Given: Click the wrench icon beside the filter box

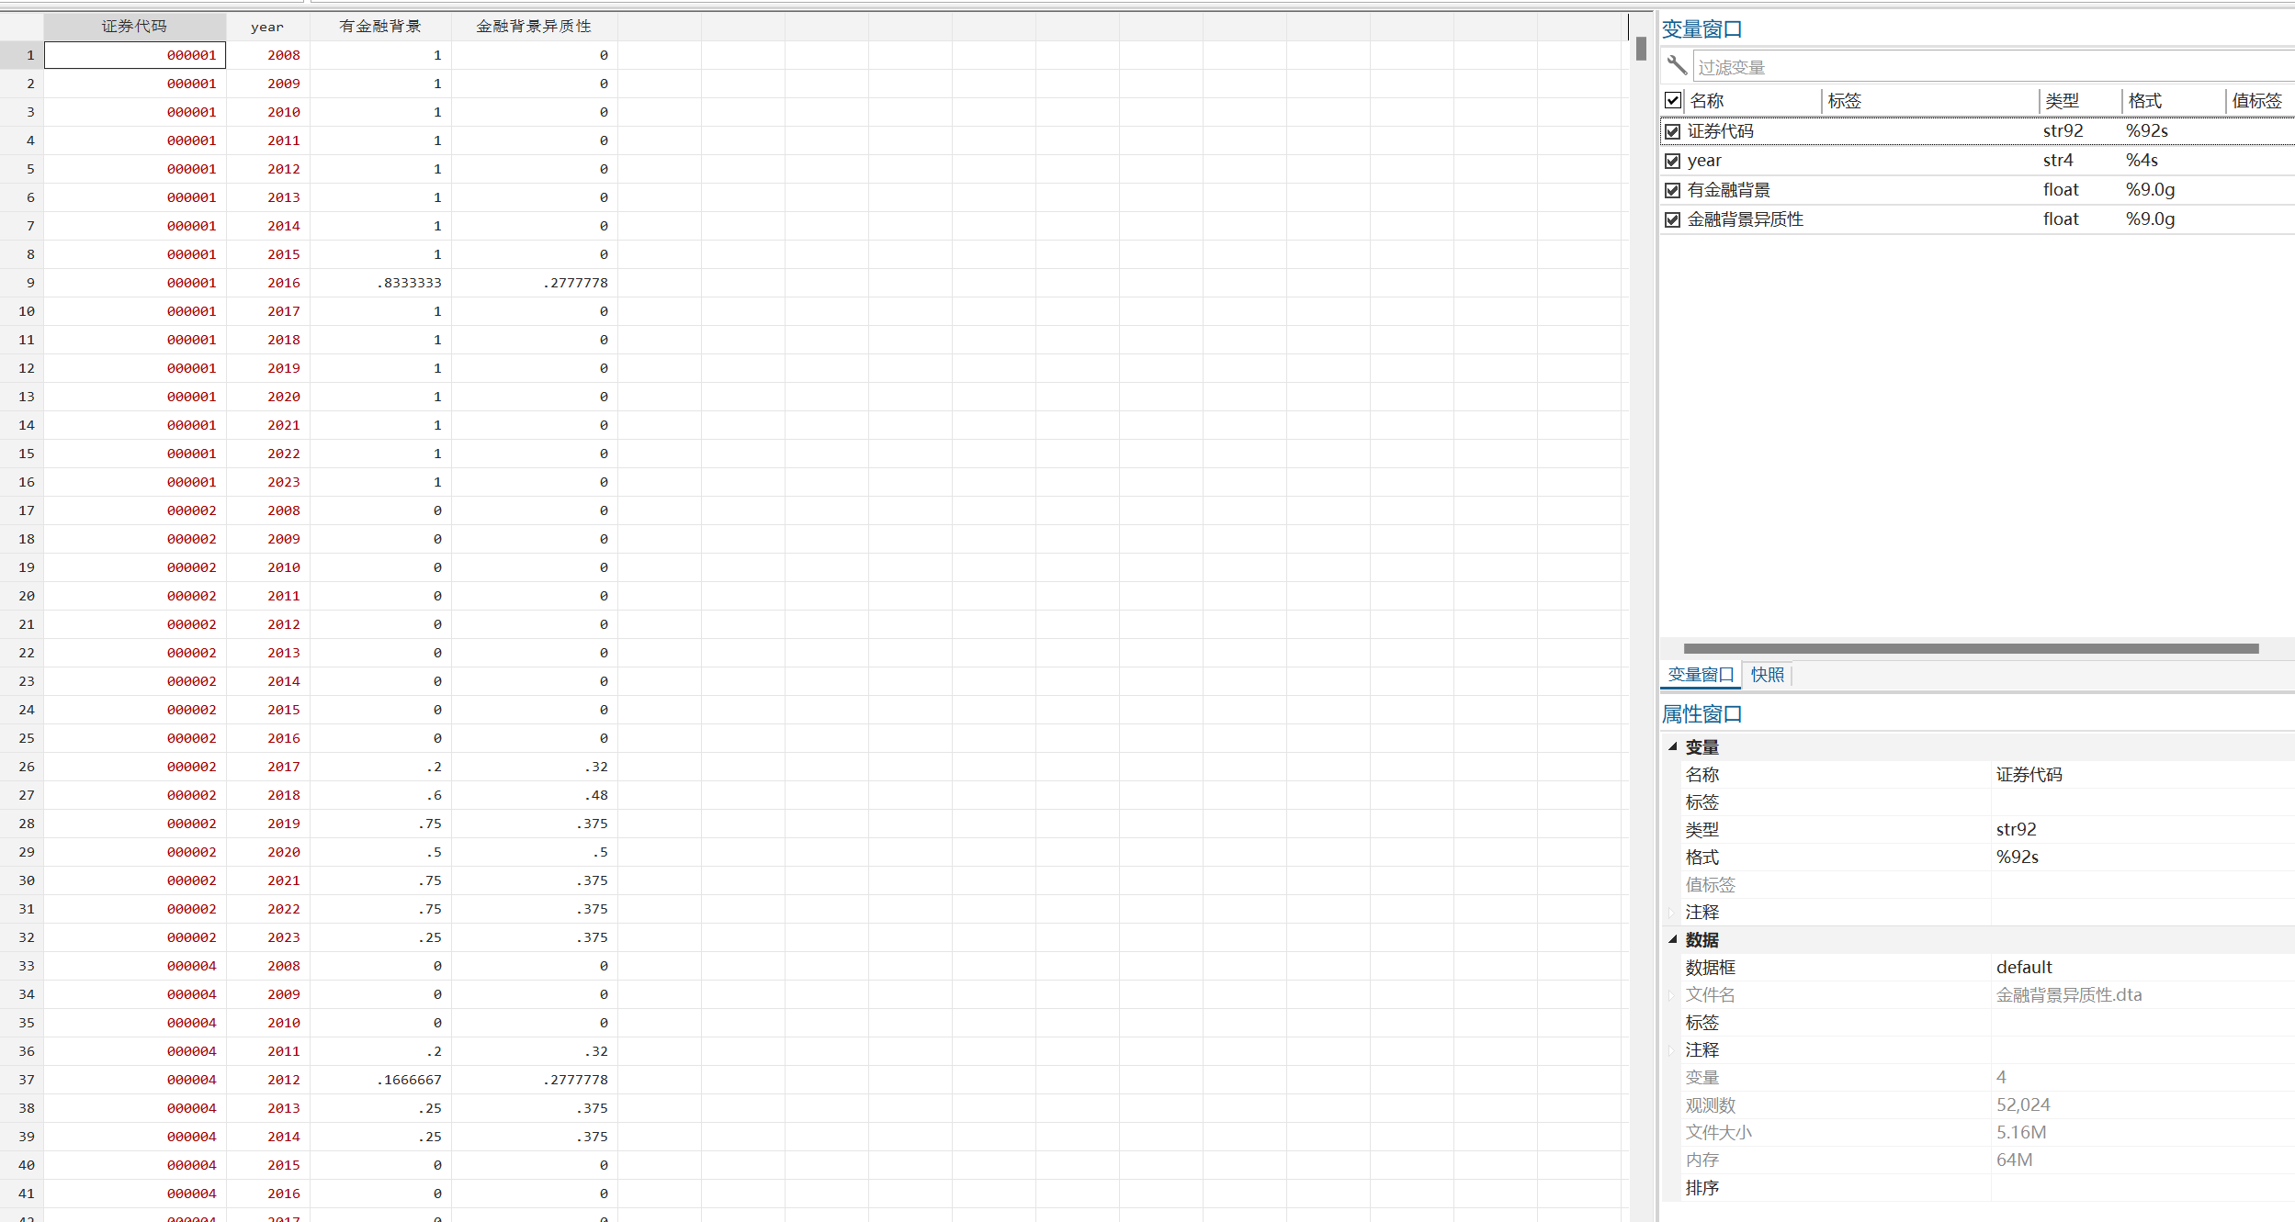Looking at the screenshot, I should tap(1677, 65).
